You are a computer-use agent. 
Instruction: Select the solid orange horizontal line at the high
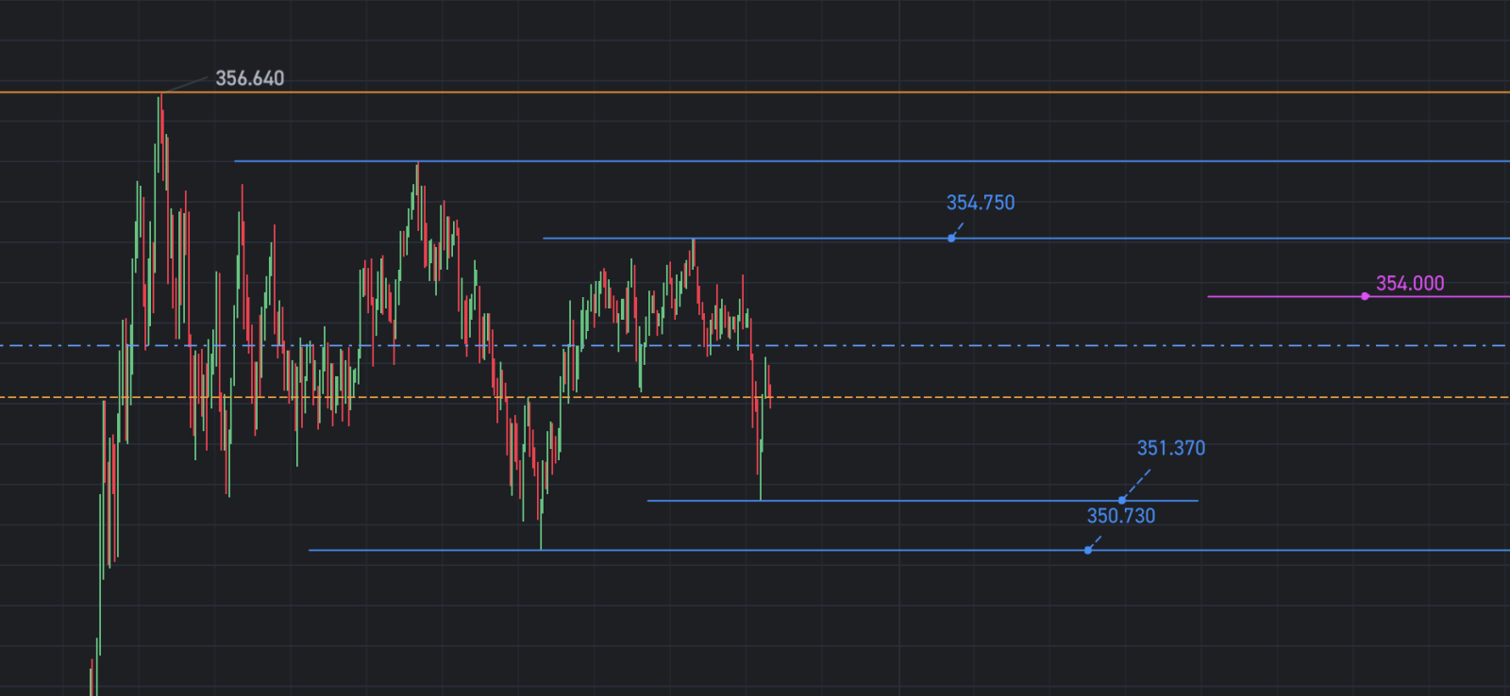755,92
